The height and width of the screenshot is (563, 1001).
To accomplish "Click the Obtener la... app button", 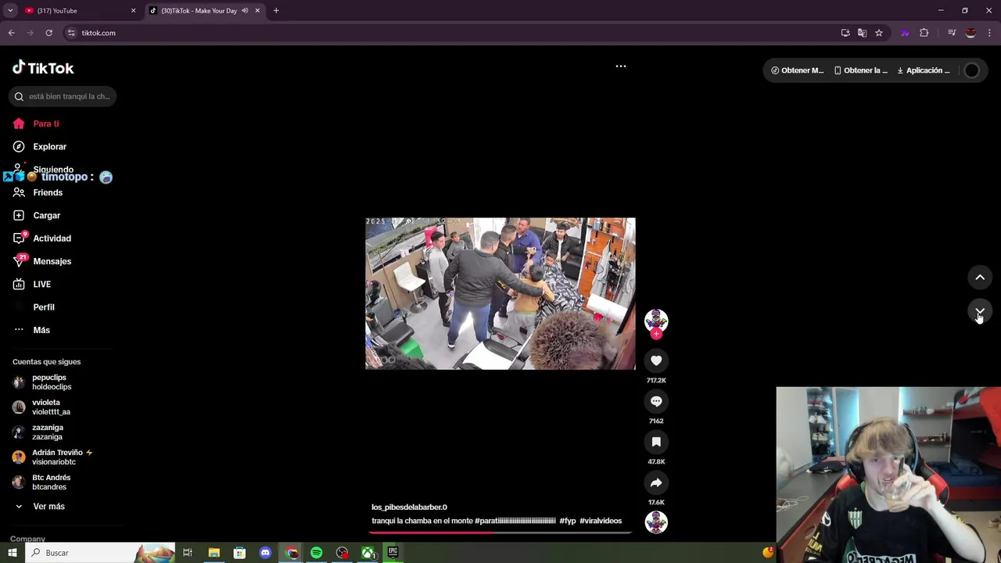I will pos(860,70).
